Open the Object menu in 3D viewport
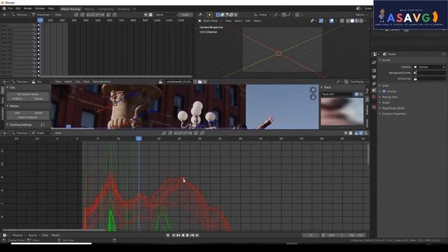Image resolution: width=448 pixels, height=252 pixels. (257, 21)
